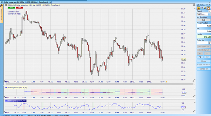Click Buy 1 Market button

click(204, 47)
